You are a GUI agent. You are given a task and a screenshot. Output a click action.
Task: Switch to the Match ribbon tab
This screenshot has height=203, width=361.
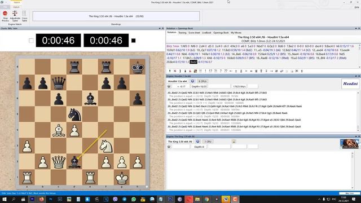point(16,7)
